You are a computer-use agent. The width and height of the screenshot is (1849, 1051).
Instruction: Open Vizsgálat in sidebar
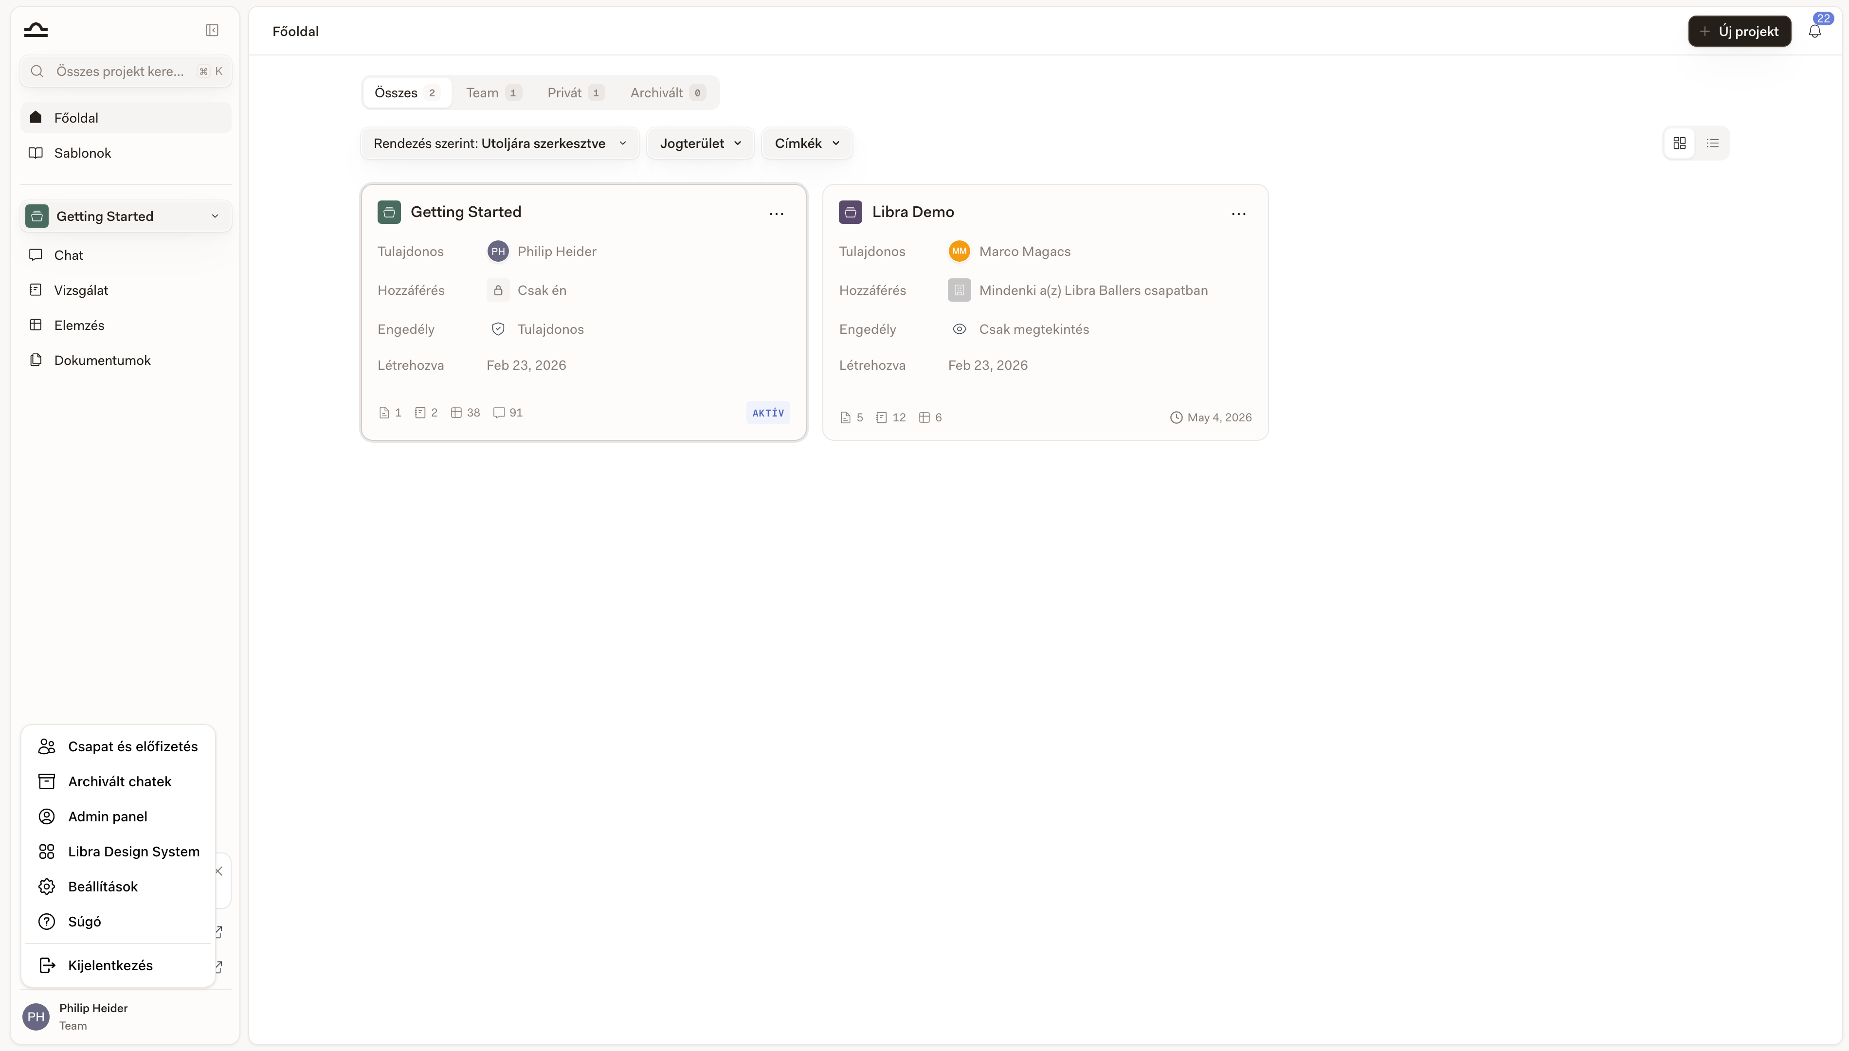click(x=126, y=290)
